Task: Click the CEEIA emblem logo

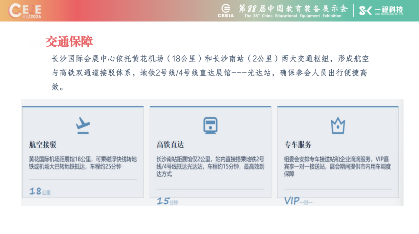Action: [x=225, y=10]
